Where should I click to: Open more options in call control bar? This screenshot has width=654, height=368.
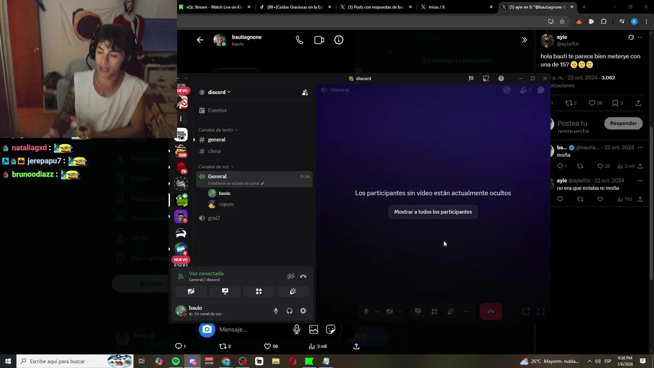[466, 312]
